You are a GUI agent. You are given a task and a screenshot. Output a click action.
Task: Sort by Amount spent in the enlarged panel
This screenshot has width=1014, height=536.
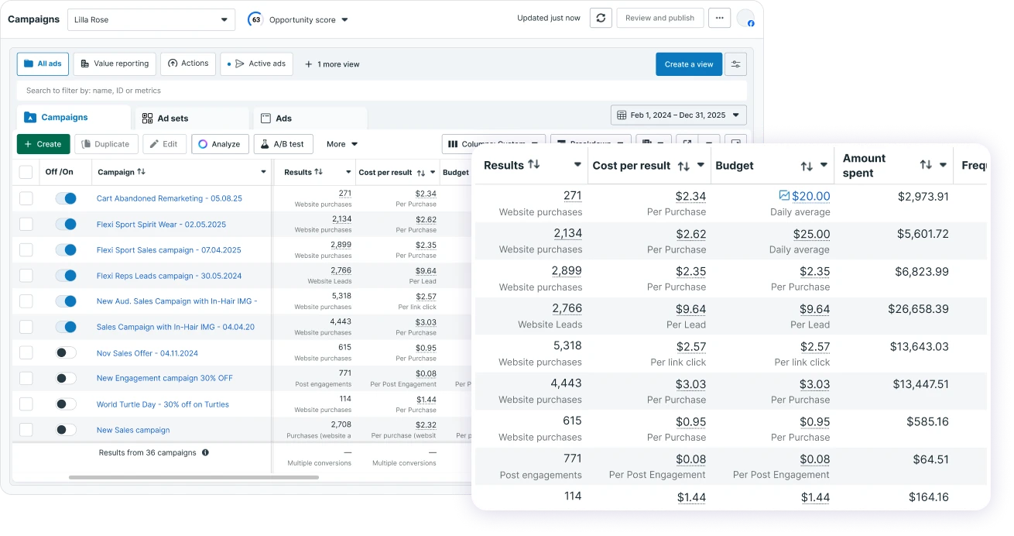tap(926, 165)
